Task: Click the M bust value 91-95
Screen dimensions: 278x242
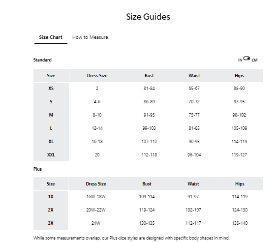Action: point(149,115)
